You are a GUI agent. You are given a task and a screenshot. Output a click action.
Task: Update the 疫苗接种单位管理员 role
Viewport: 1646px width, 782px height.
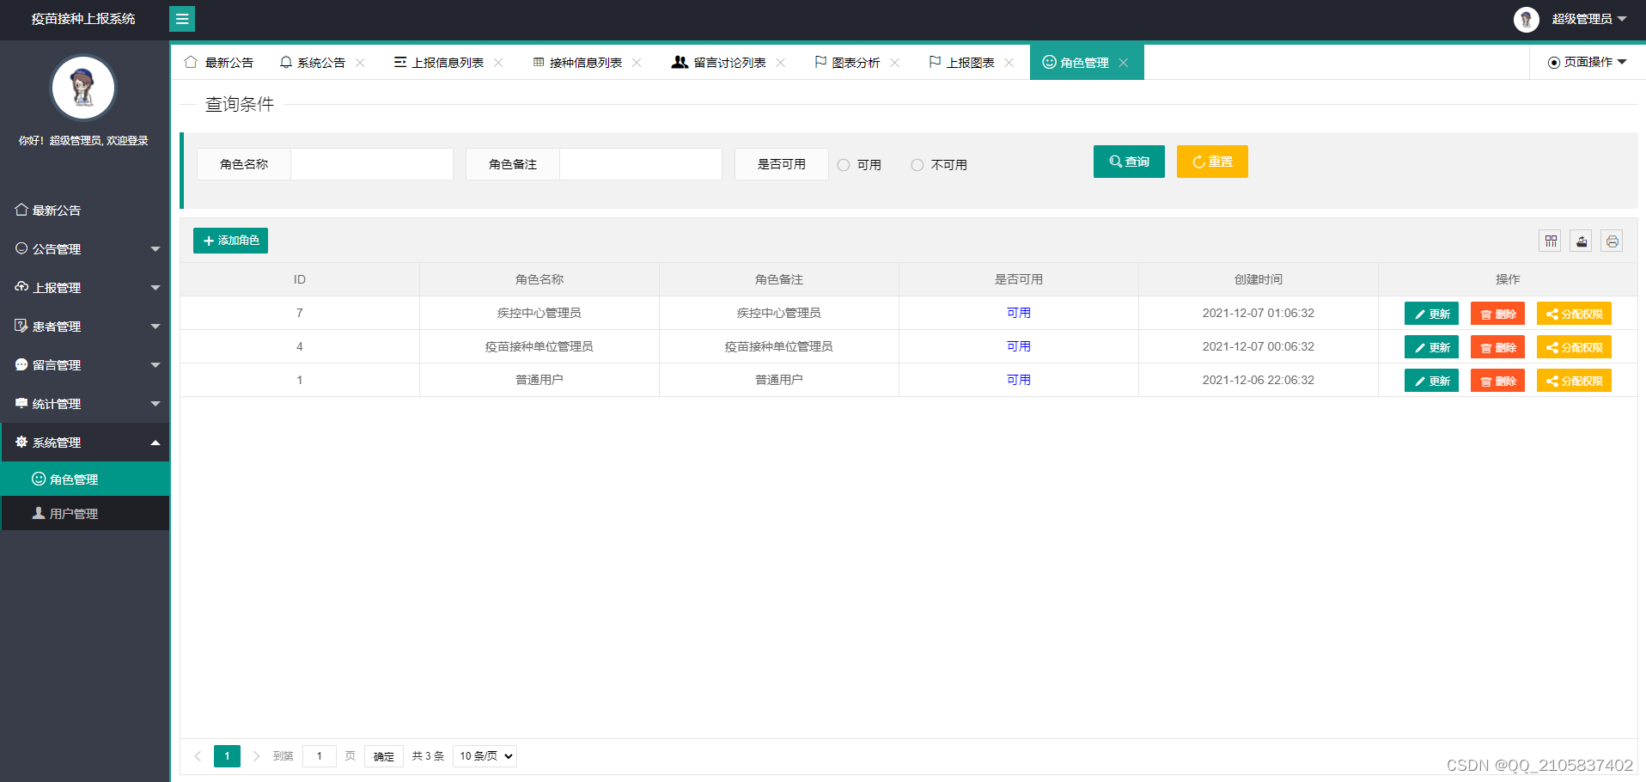[1431, 347]
